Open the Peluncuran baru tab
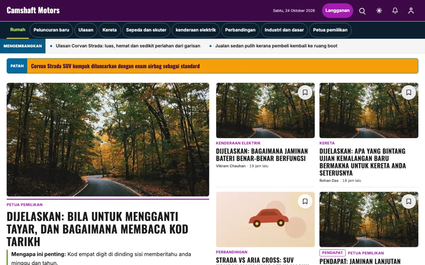The image size is (425, 265). (x=51, y=30)
